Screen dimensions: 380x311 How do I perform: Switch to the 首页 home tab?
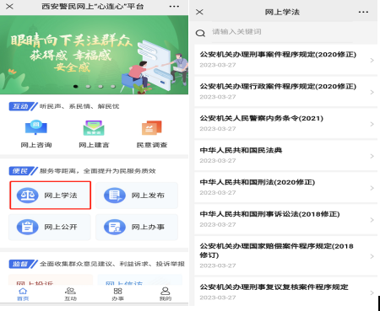pyautogui.click(x=23, y=294)
